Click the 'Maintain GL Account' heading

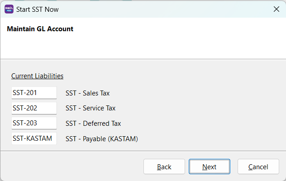[x=40, y=29]
